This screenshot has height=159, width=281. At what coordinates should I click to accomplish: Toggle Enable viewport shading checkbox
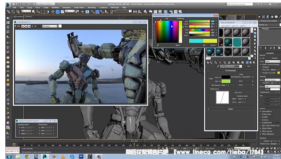pyautogui.click(x=261, y=64)
